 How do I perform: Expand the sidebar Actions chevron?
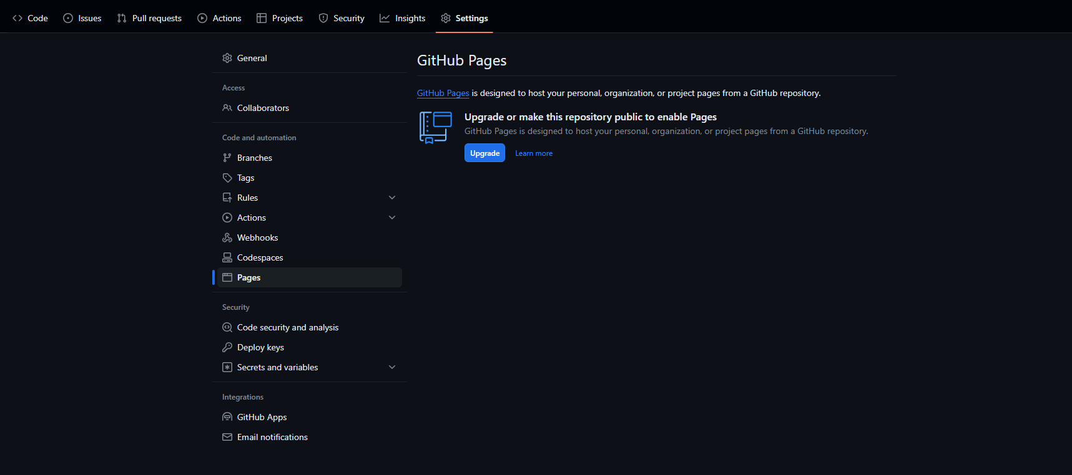[x=392, y=218]
